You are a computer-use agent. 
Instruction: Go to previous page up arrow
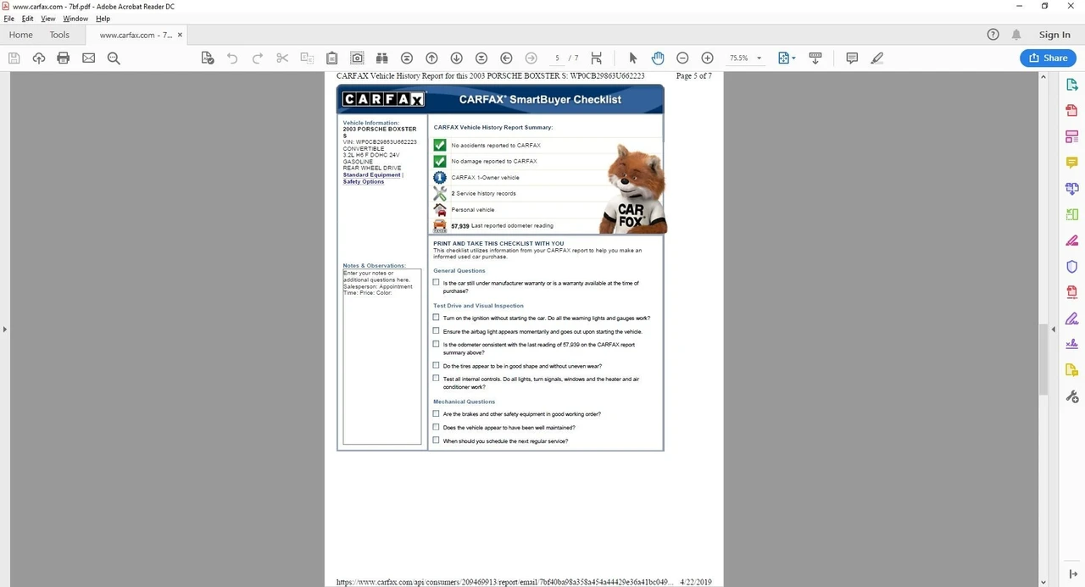coord(431,58)
